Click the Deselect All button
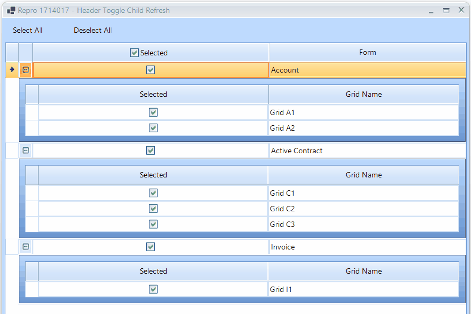Screen dimensions: 471x314 92,30
